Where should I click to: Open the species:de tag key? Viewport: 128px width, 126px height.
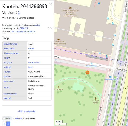pyautogui.click(x=8, y=81)
